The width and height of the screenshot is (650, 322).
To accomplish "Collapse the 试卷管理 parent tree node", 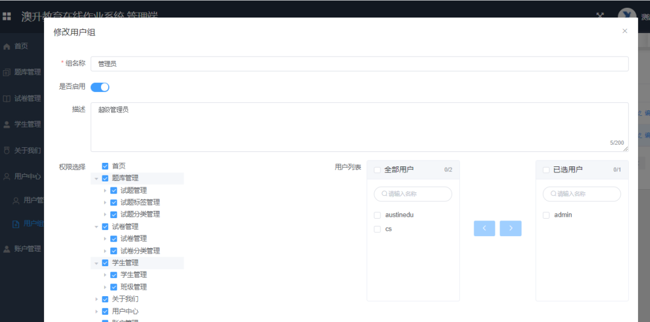I will [96, 227].
